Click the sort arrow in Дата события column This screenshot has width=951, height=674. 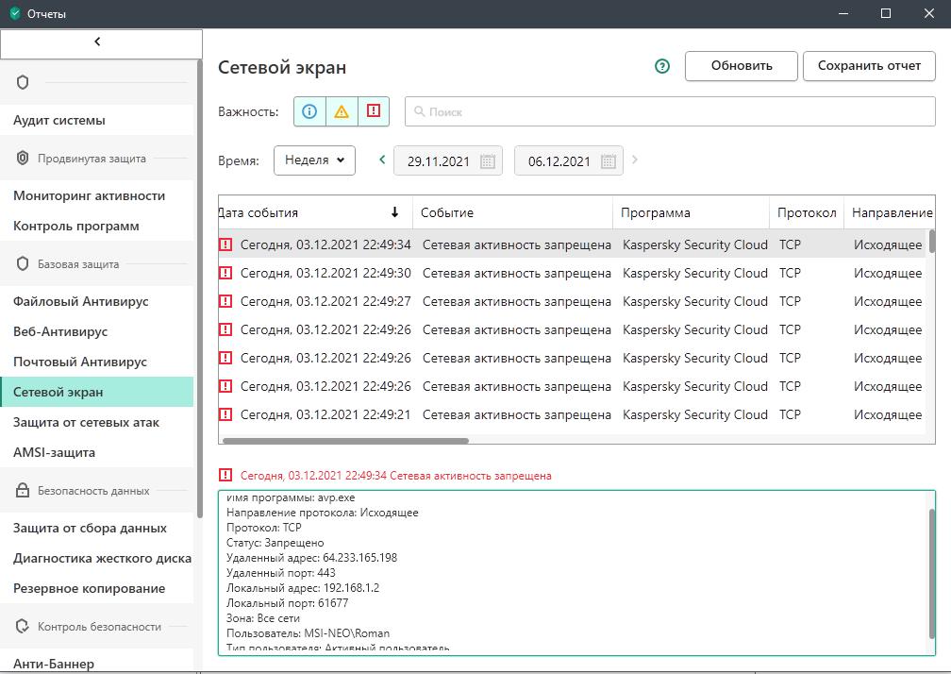[x=394, y=212]
